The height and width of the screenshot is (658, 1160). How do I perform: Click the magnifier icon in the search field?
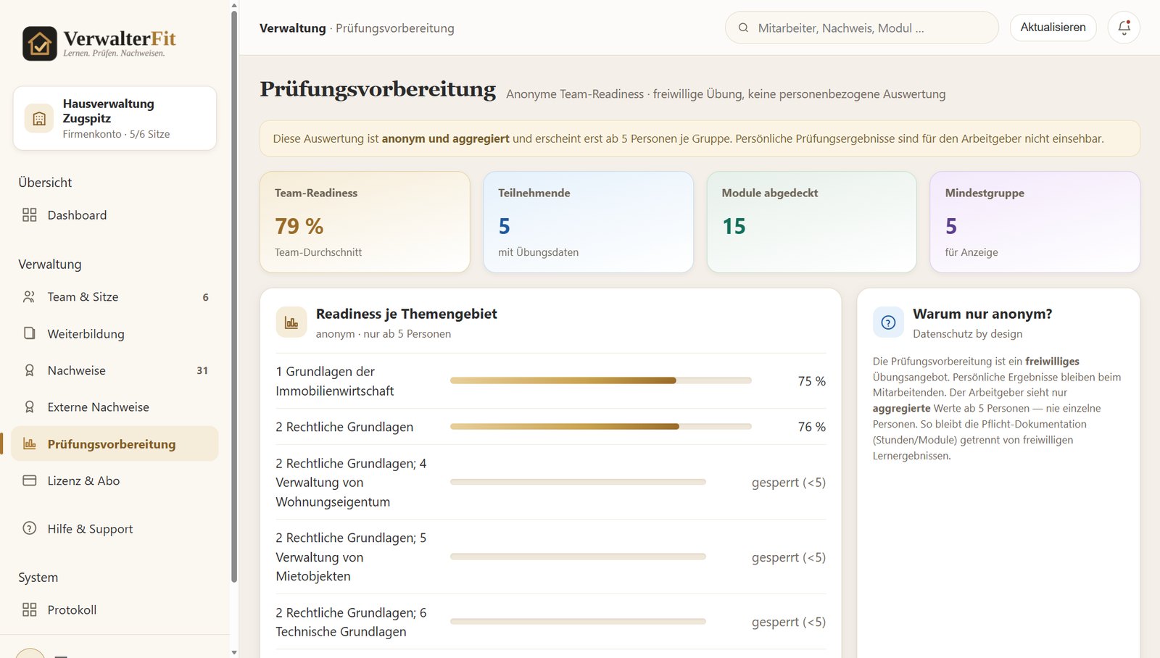point(743,28)
